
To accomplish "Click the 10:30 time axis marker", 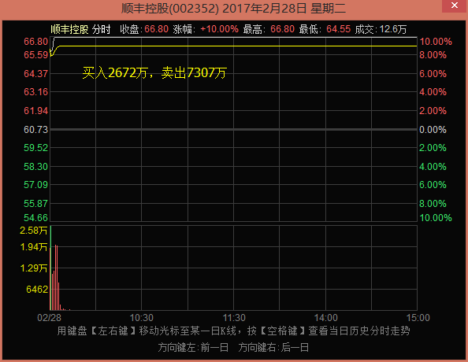I will pyautogui.click(x=141, y=318).
